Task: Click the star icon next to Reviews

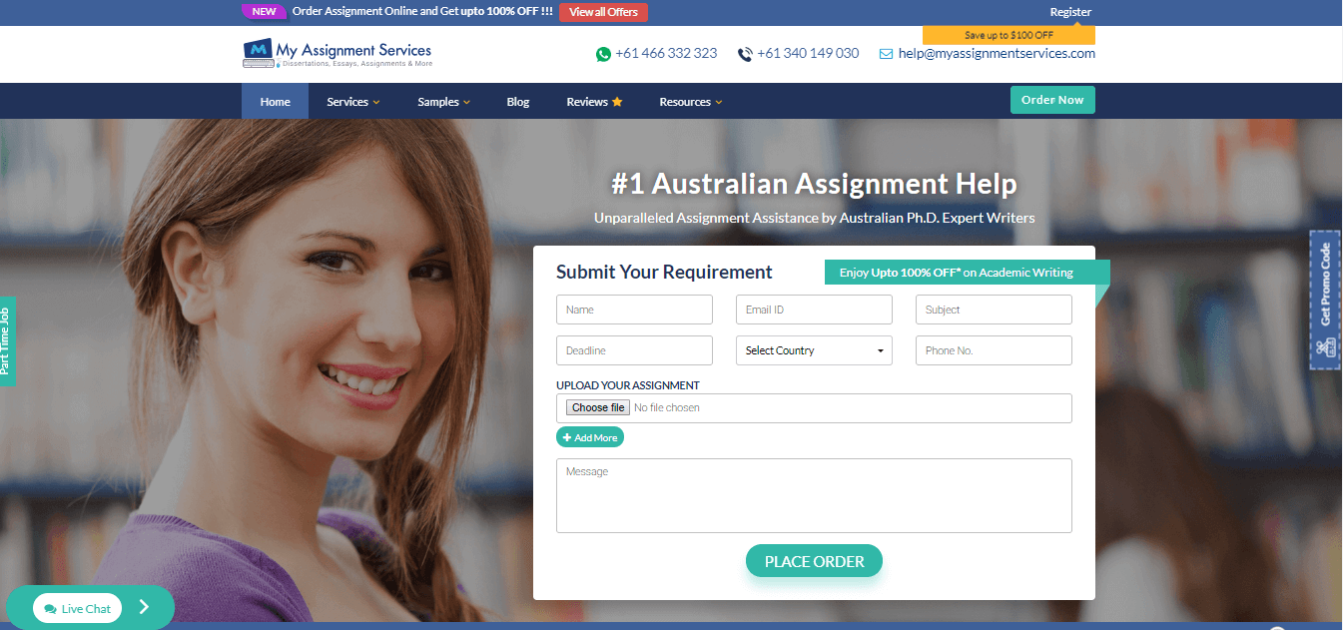Action: [617, 102]
